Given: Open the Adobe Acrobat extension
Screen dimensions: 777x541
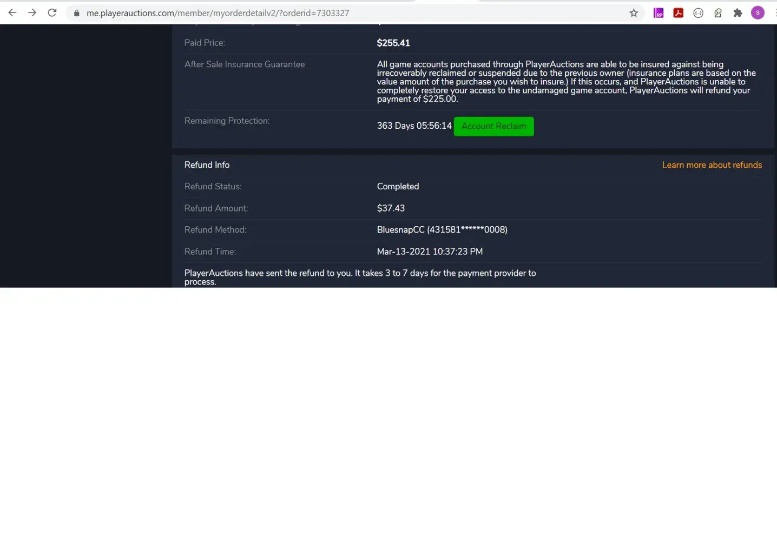Looking at the screenshot, I should (x=678, y=13).
